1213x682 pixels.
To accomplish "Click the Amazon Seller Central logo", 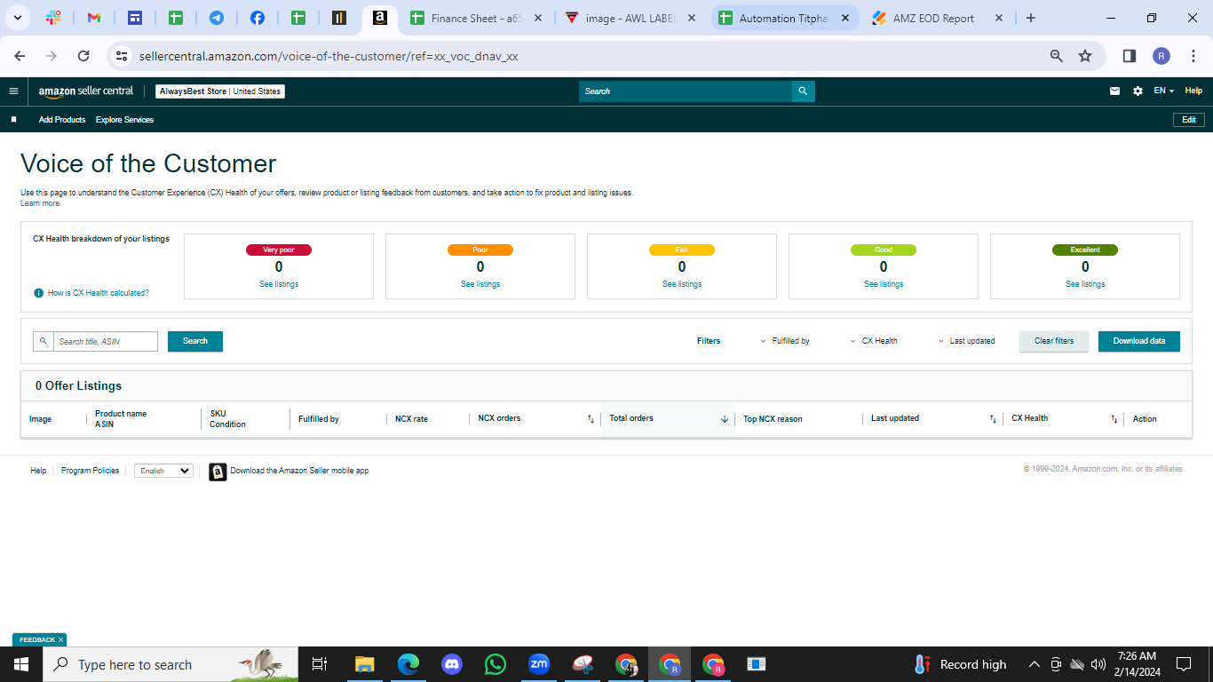I will pyautogui.click(x=86, y=91).
